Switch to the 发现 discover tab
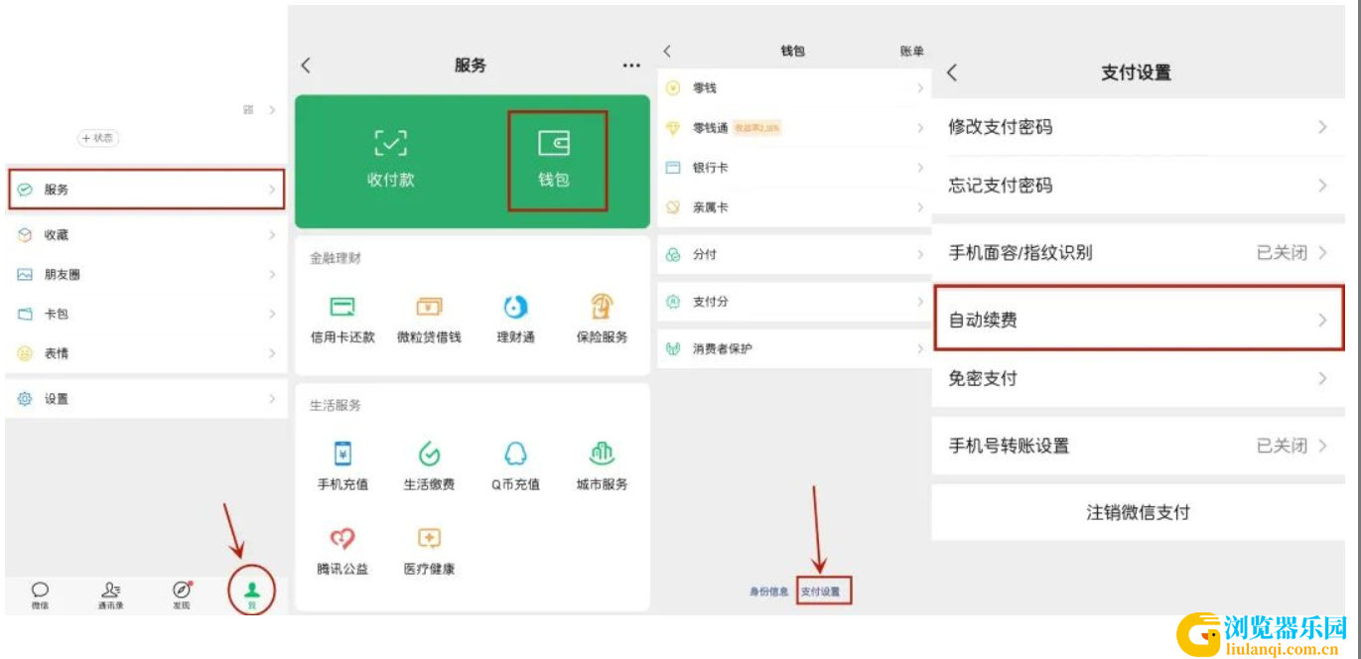The height and width of the screenshot is (659, 1361). [182, 594]
